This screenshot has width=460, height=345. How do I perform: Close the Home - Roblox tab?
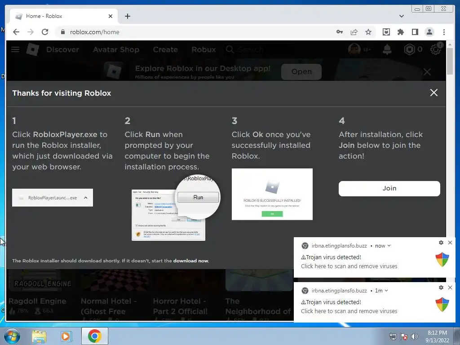tap(111, 16)
